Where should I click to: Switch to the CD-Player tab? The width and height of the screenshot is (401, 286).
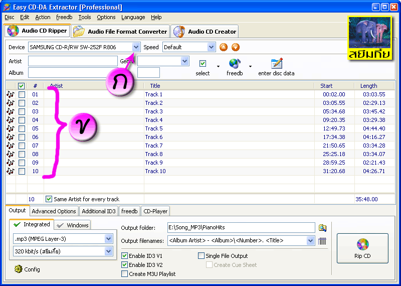click(155, 211)
